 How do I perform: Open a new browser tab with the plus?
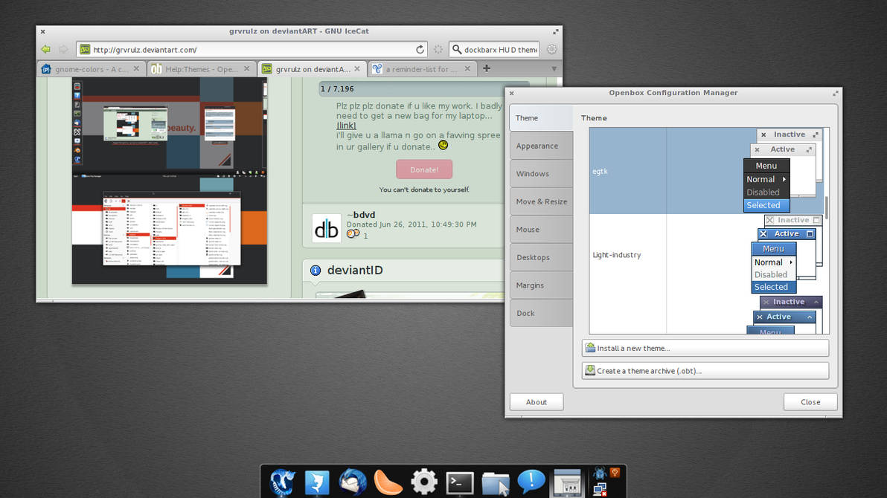pos(485,67)
